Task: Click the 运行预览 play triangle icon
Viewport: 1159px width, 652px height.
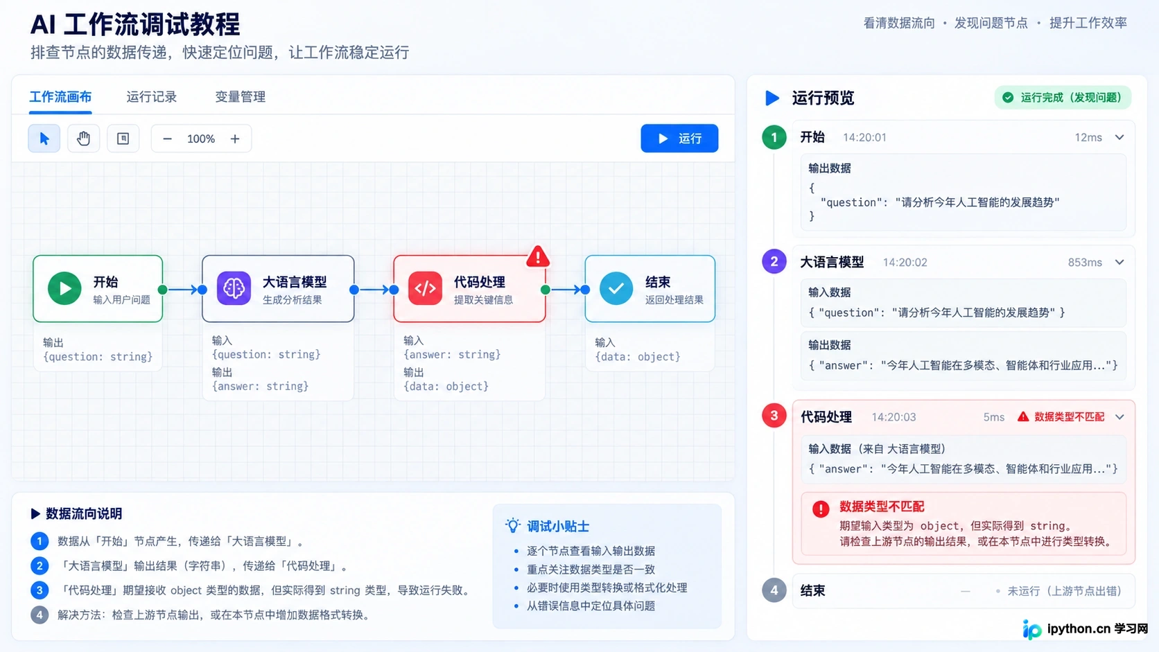Action: pyautogui.click(x=772, y=98)
